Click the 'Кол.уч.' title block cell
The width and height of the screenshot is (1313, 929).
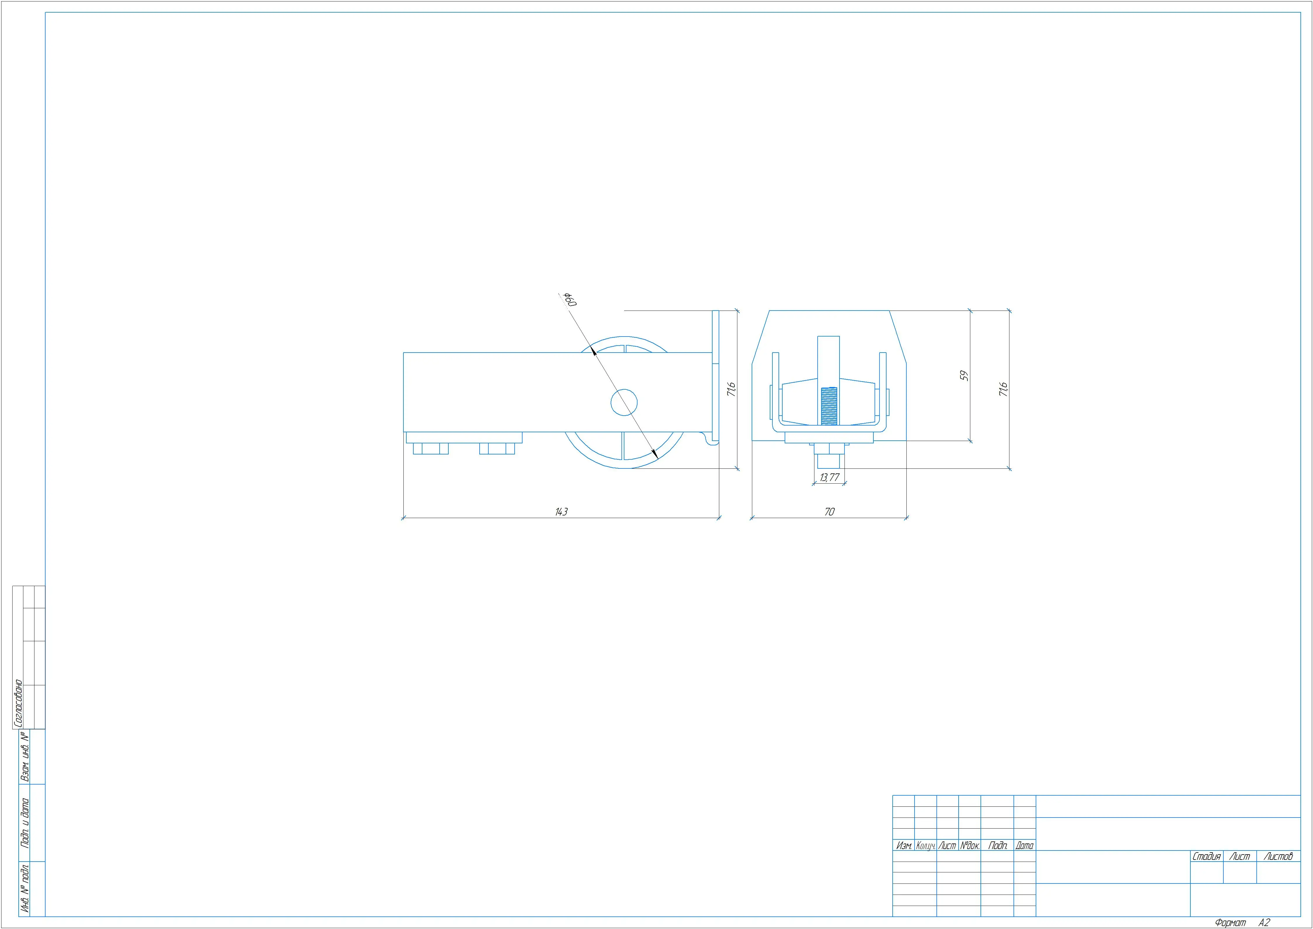[x=925, y=846]
